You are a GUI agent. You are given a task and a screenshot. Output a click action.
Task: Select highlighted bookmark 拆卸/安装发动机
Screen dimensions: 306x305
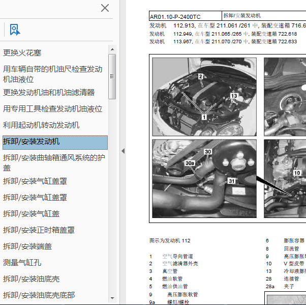point(55,143)
